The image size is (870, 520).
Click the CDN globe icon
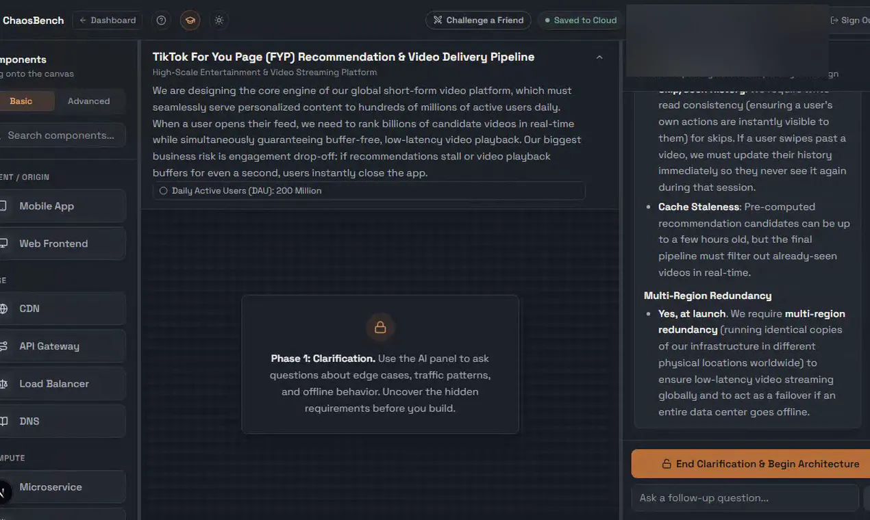tap(3, 309)
